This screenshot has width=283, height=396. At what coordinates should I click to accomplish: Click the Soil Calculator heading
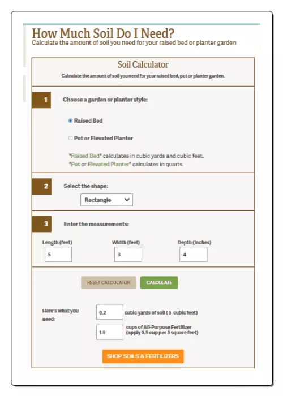tap(143, 64)
